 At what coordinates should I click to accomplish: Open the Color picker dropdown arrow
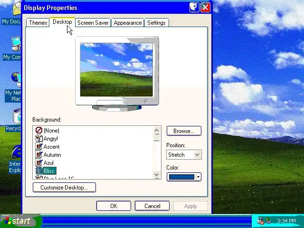tap(198, 177)
